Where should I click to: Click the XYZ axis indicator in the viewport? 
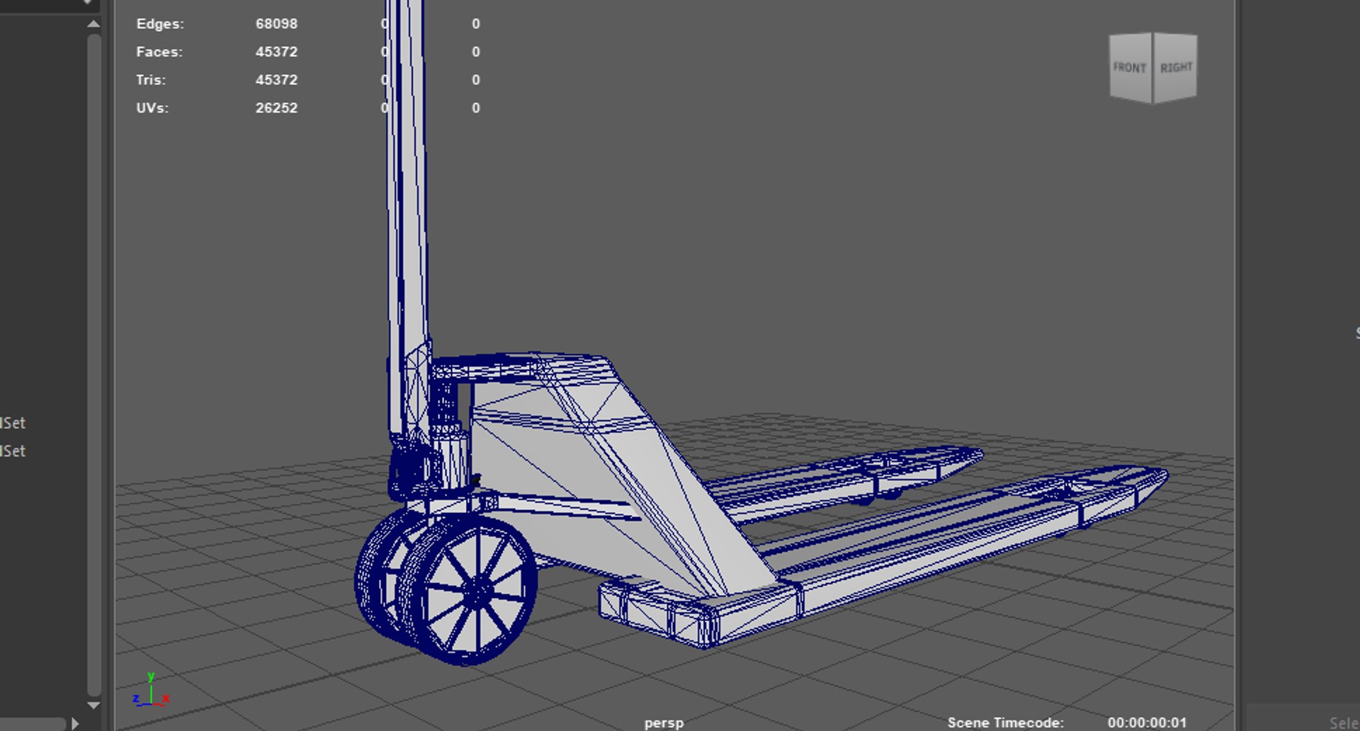[x=151, y=690]
